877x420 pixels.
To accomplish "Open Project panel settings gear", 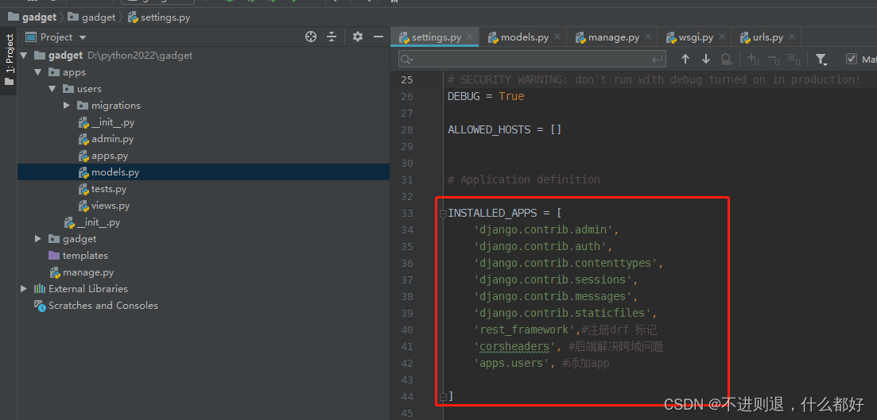I will (358, 37).
